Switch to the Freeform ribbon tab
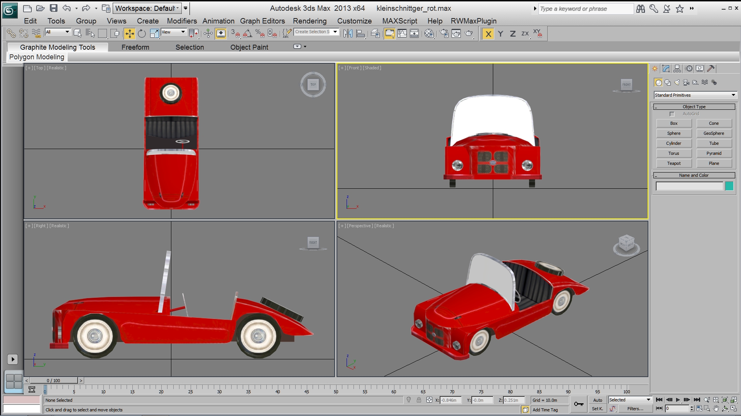 click(135, 47)
